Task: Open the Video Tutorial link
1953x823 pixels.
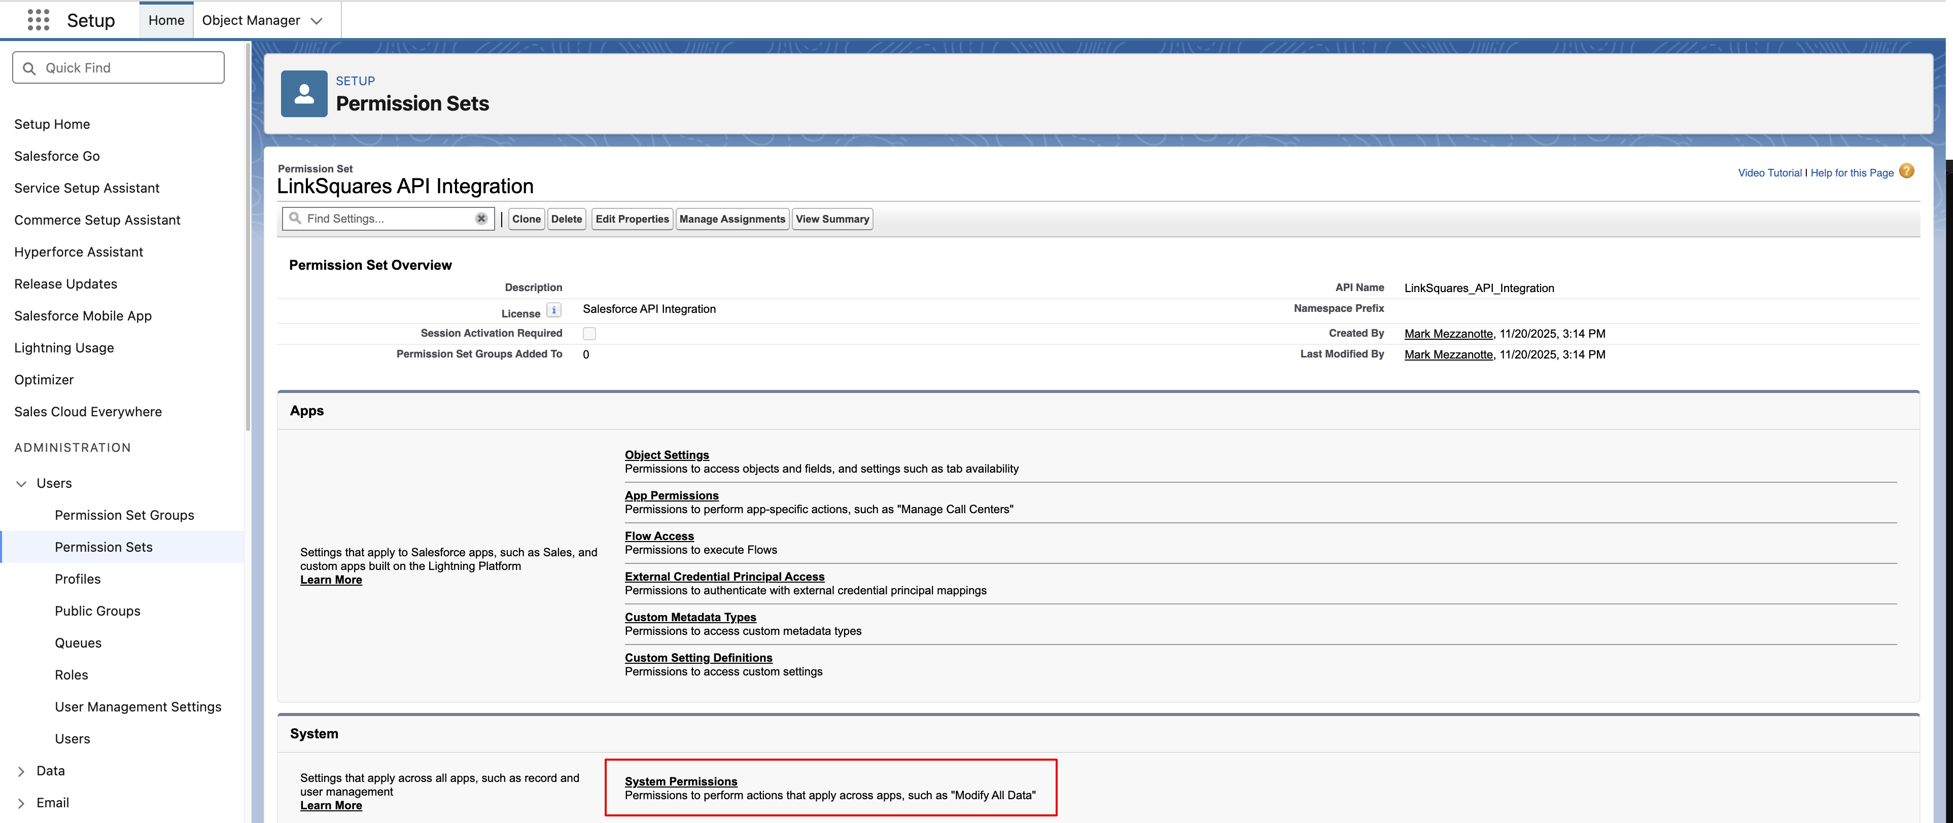Action: (1769, 173)
